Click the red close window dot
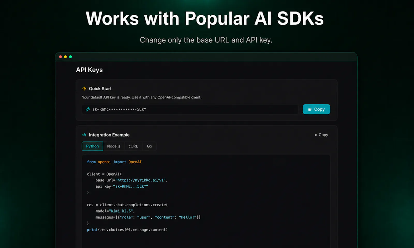 61,57
